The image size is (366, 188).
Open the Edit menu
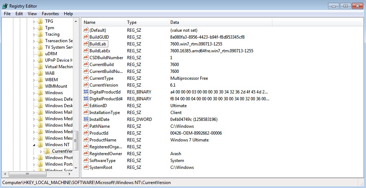point(19,13)
